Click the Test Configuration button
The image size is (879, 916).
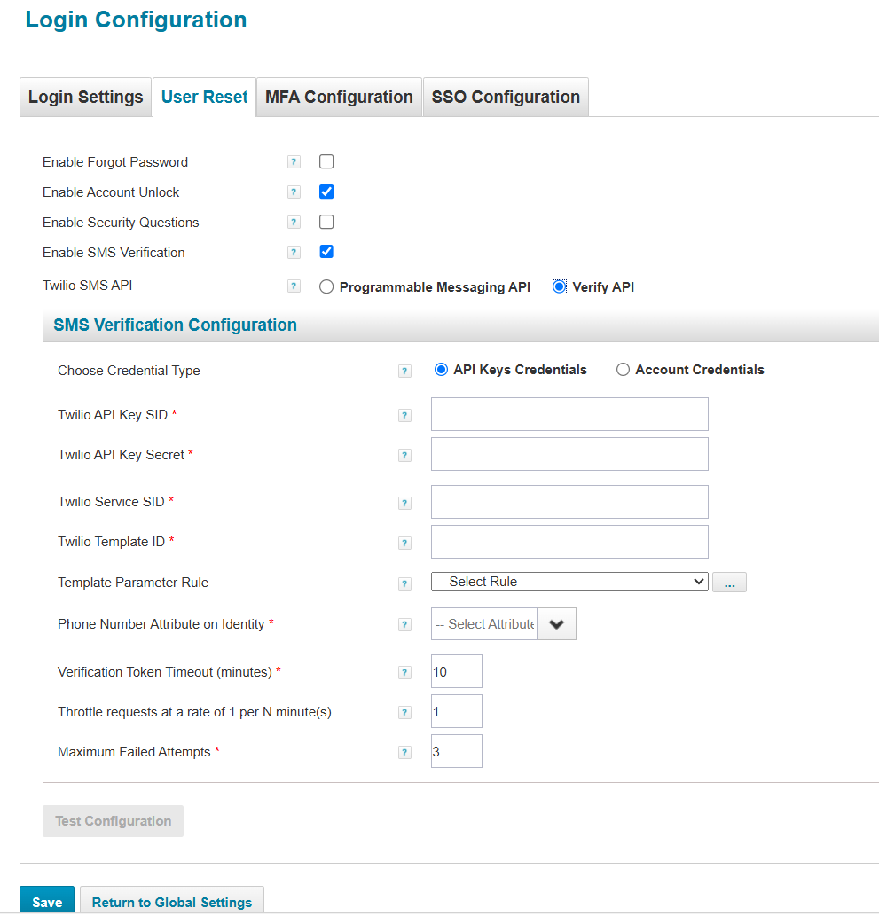(114, 821)
